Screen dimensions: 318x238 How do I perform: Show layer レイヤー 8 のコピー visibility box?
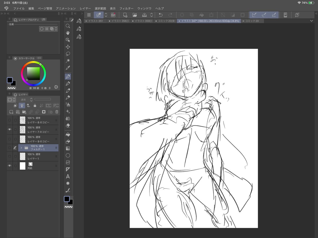pos(10,120)
